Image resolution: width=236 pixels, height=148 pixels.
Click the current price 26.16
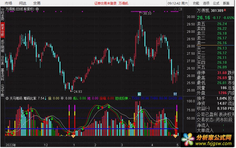pos(204,18)
